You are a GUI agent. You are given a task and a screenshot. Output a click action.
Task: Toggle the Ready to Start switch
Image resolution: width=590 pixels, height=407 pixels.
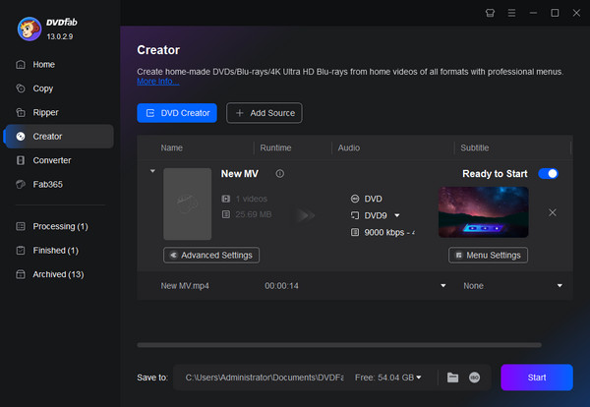pos(549,174)
